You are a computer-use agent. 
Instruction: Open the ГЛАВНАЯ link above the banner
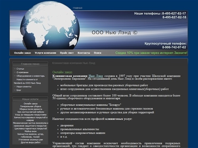(78, 8)
